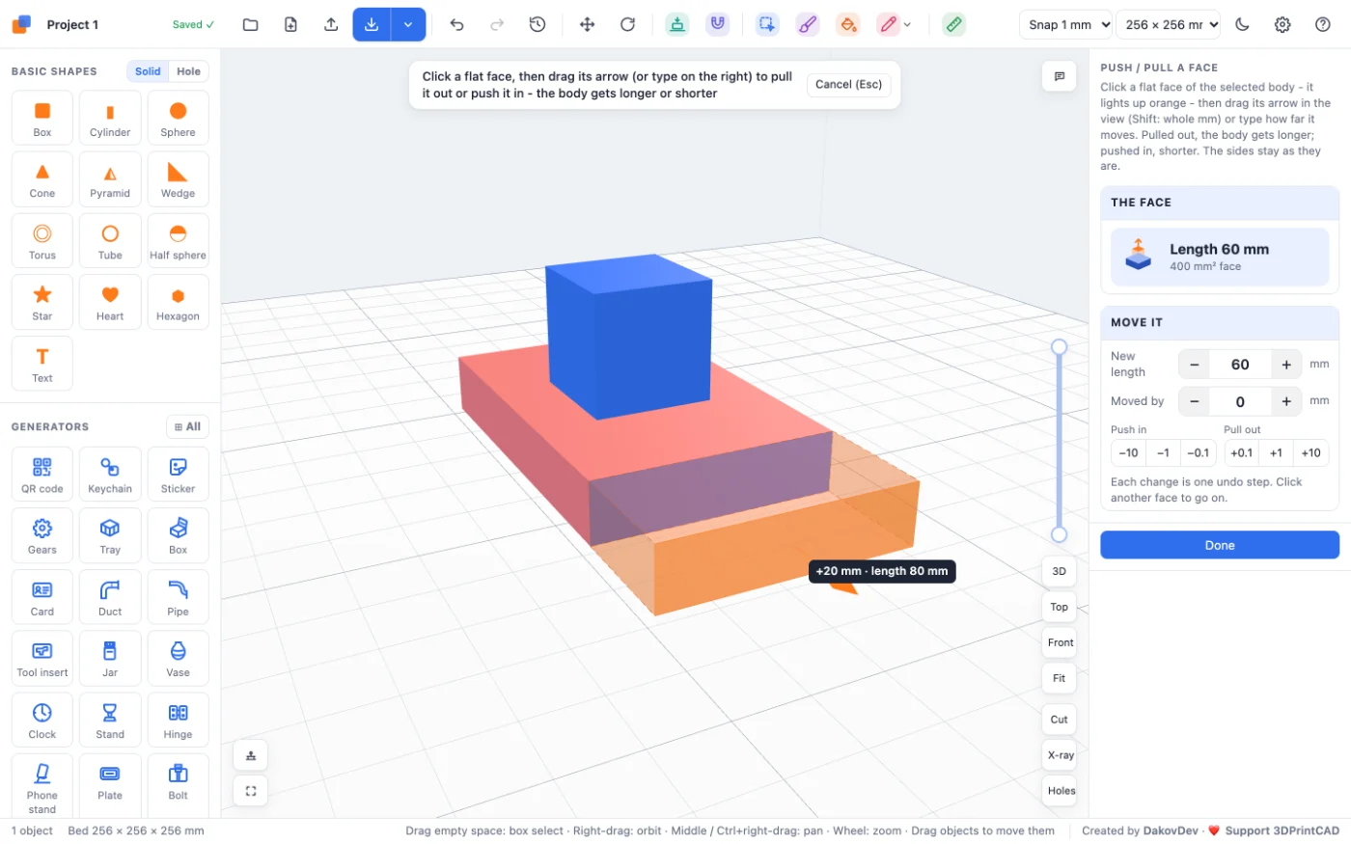Click the Done button
Screen dimensions: 1351x844
click(1220, 545)
